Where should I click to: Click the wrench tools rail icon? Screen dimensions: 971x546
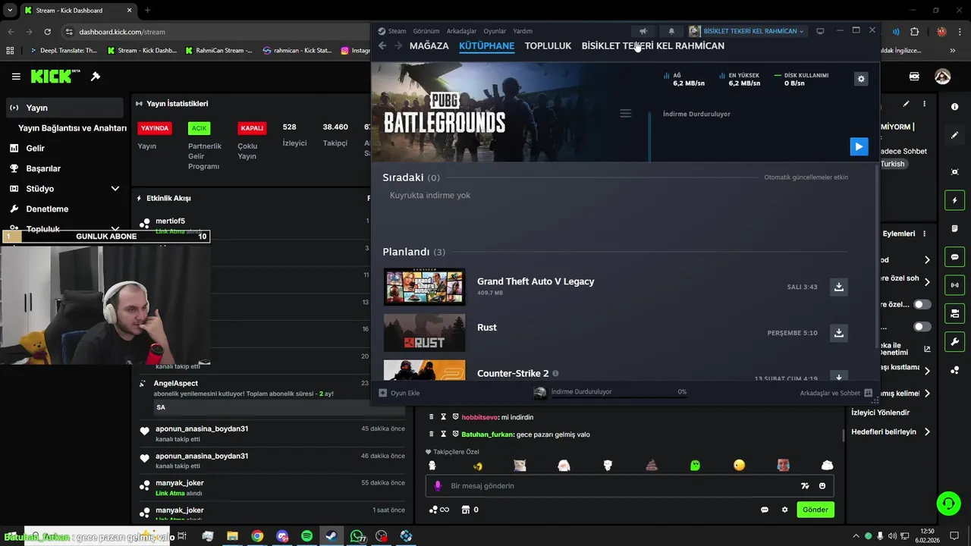pyautogui.click(x=954, y=342)
